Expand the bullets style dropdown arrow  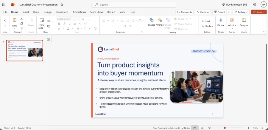pyautogui.click(x=108, y=21)
